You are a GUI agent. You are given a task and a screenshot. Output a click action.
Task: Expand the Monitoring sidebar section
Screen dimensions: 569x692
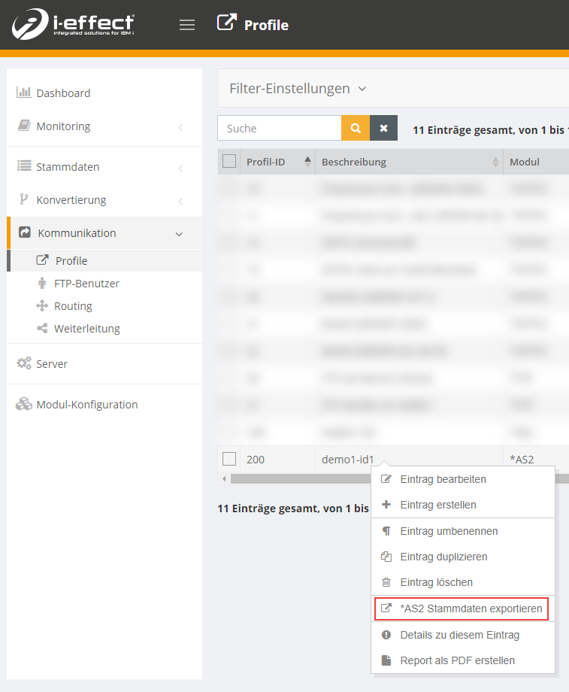(x=63, y=126)
